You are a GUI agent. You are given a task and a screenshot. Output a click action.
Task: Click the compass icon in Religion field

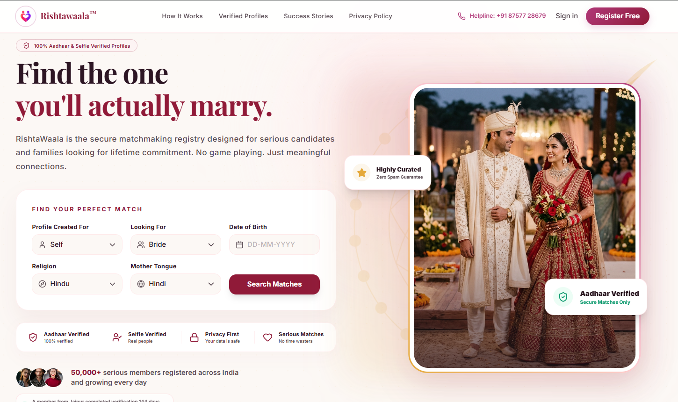tap(42, 284)
